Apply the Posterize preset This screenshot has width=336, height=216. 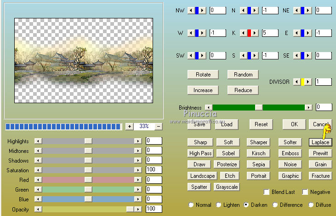point(227,164)
